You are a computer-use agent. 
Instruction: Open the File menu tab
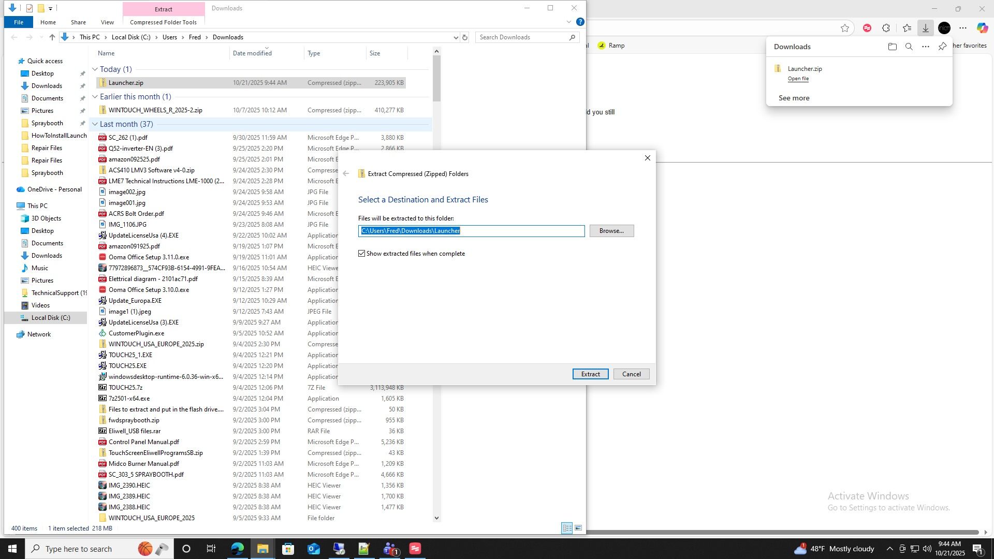[18, 22]
